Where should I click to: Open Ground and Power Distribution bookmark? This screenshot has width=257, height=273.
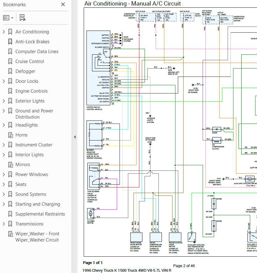pos(34,114)
